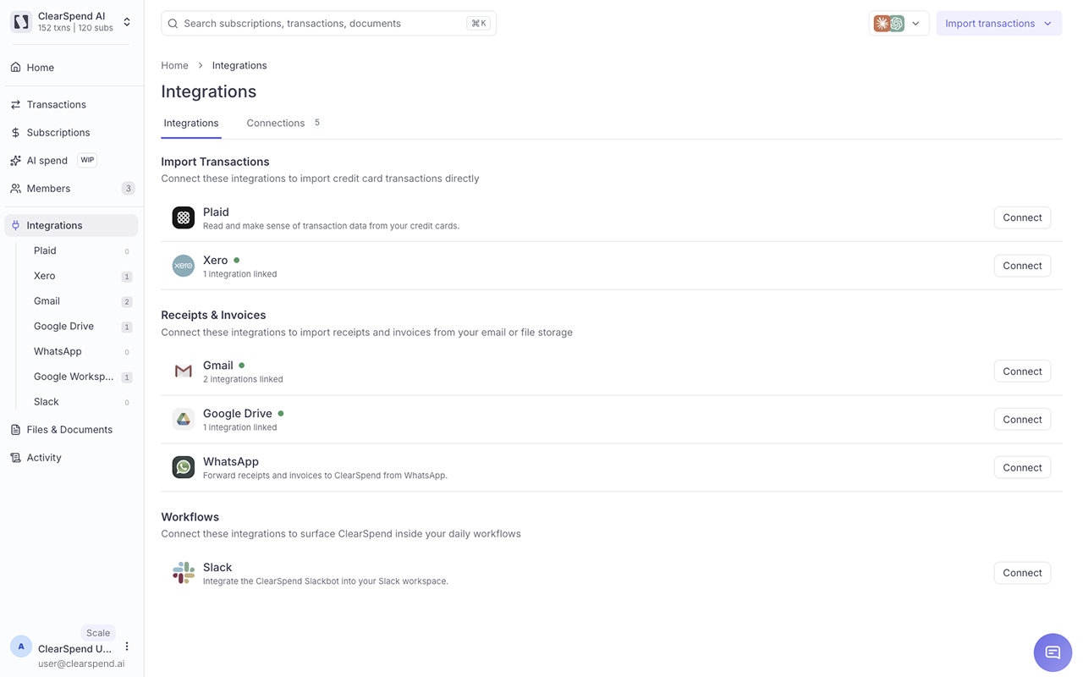The height and width of the screenshot is (677, 1083).
Task: Go to Home in the sidebar
Action: [71, 68]
